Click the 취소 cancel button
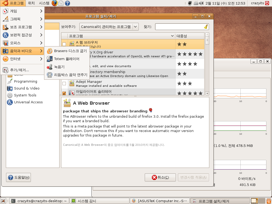Viewport: 272px width, 204px height. (x=160, y=177)
